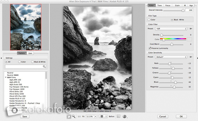
Task: Select Fuji Neopan 1600 preset
Action: [17, 89]
